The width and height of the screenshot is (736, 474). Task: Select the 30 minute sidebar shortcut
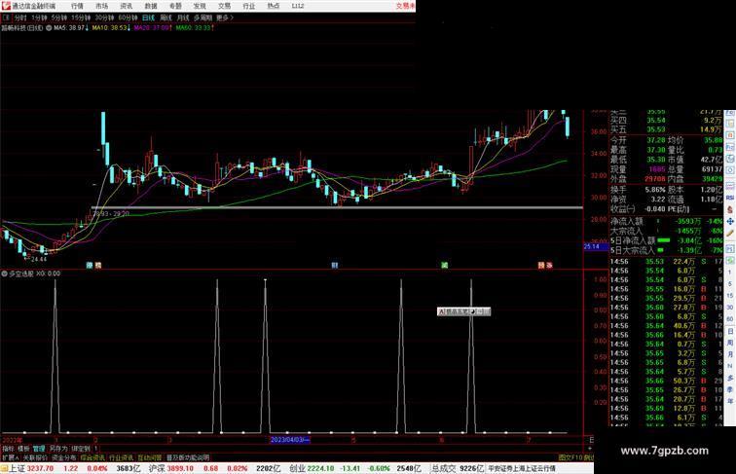coord(730,308)
